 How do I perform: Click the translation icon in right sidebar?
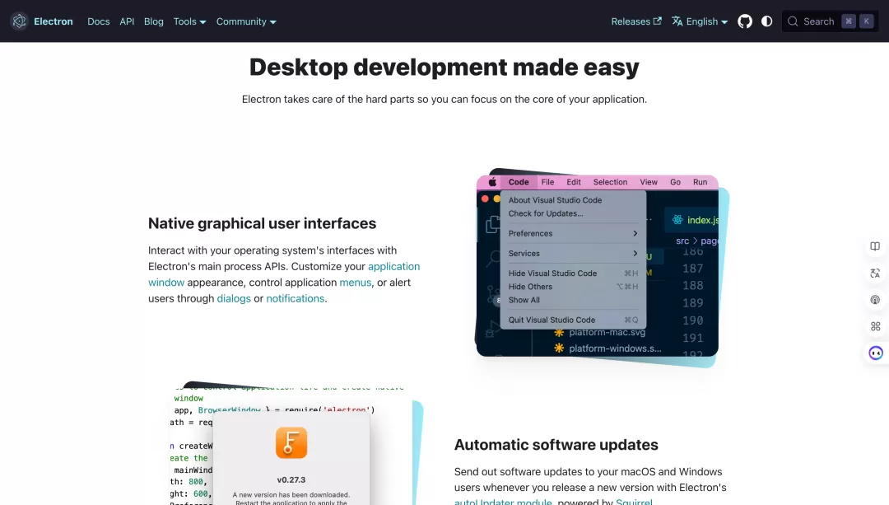coord(875,273)
